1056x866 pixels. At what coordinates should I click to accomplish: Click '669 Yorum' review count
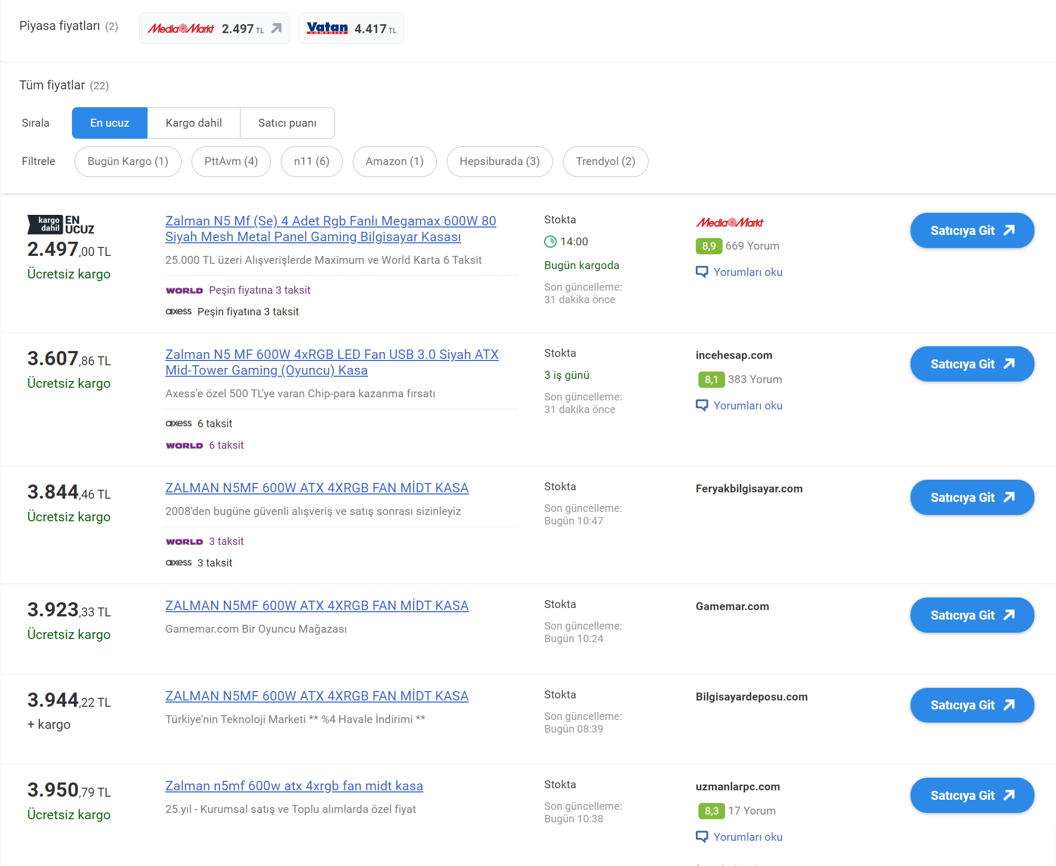coord(752,246)
